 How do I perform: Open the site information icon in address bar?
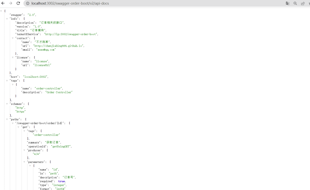pos(28,3)
